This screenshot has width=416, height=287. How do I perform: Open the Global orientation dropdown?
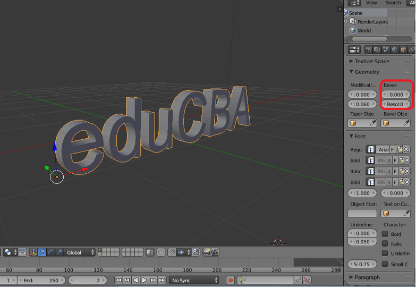[80, 252]
